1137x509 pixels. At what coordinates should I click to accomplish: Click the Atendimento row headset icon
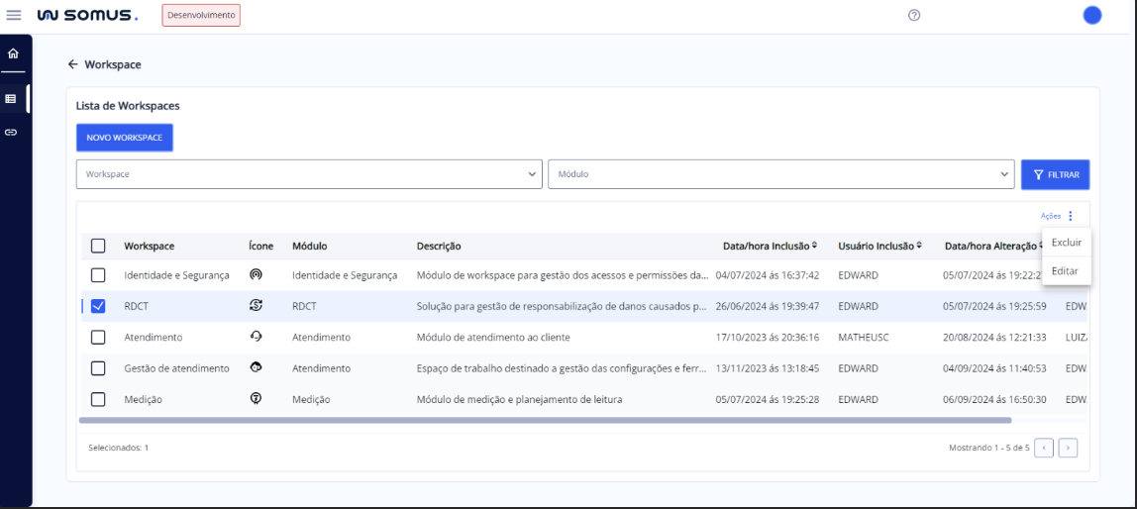[x=256, y=337]
